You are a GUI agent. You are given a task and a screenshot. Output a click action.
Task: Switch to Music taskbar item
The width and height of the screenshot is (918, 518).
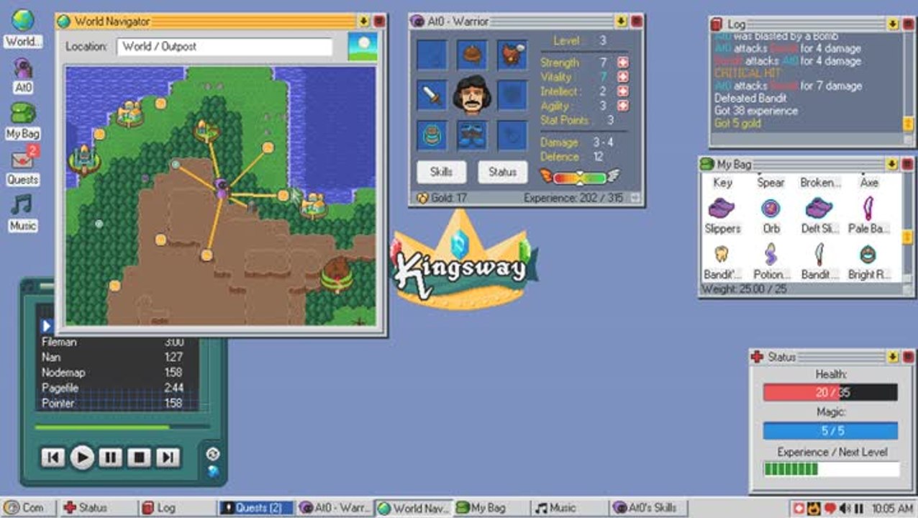click(569, 507)
